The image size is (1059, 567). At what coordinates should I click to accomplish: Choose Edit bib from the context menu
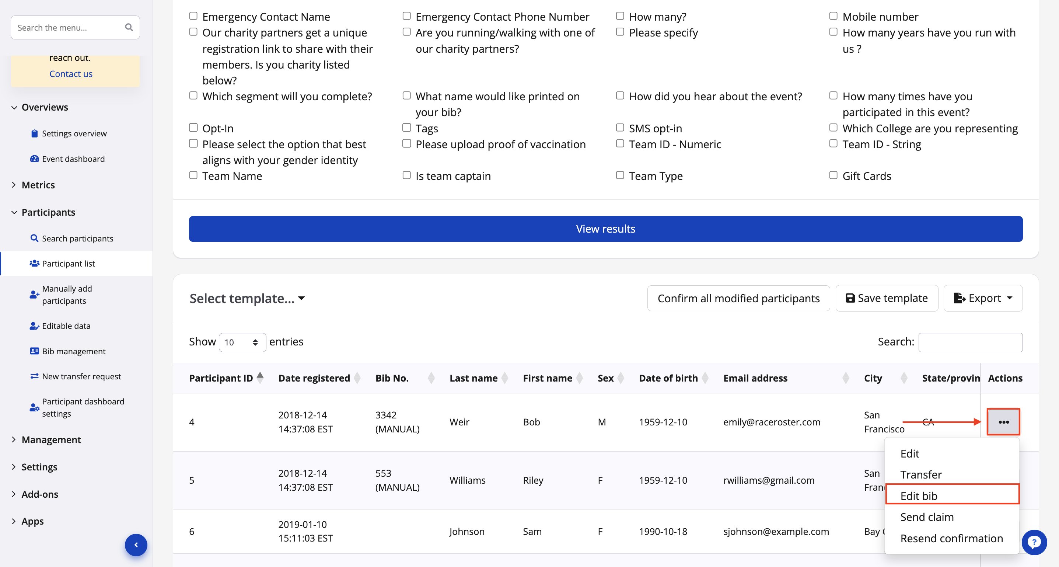click(919, 495)
